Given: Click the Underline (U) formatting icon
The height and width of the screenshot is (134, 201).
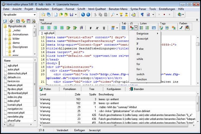Looking at the screenshot, I should pos(104,28).
